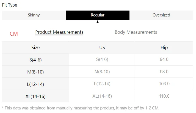Switch to Body Measurements tab

[136, 32]
